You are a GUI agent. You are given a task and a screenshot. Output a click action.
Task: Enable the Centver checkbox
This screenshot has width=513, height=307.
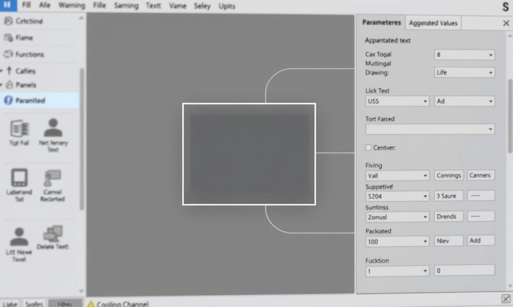tap(369, 148)
